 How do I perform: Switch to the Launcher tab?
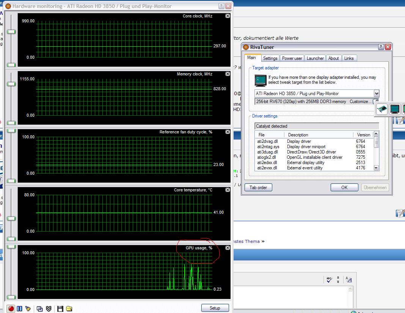pyautogui.click(x=315, y=58)
